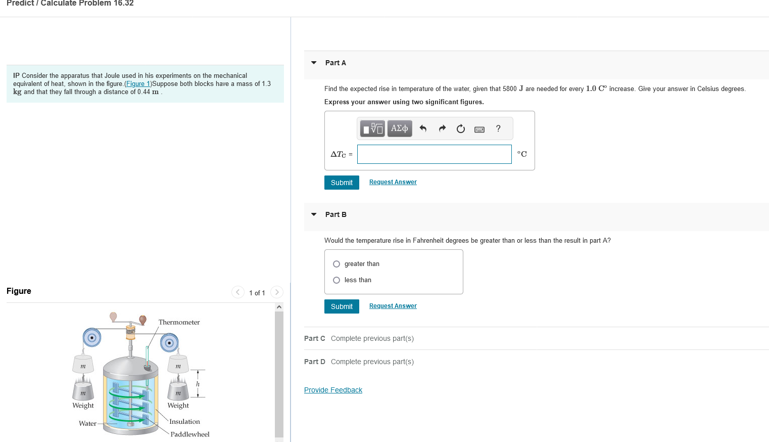Collapse the Part A section
Image resolution: width=769 pixels, height=442 pixels.
(313, 62)
